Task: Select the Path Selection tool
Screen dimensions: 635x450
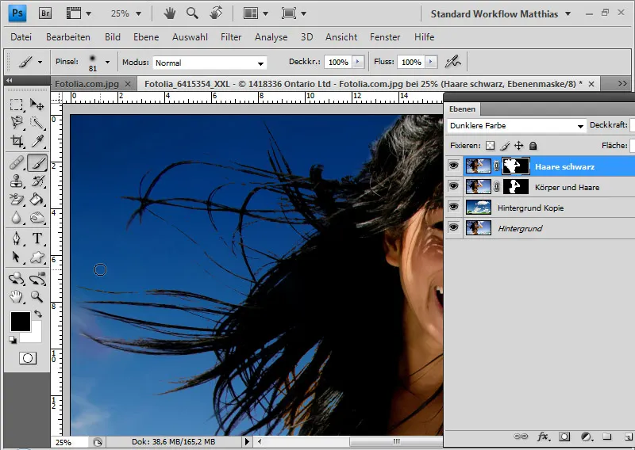Action: click(x=16, y=257)
